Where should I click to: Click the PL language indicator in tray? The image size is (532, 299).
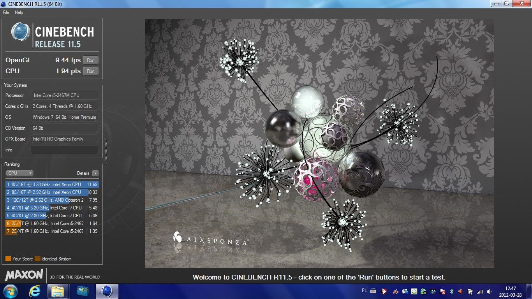[364, 290]
